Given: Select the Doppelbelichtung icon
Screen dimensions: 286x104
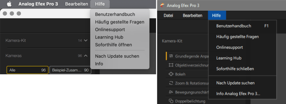Looking at the screenshot, I should tap(171, 101).
